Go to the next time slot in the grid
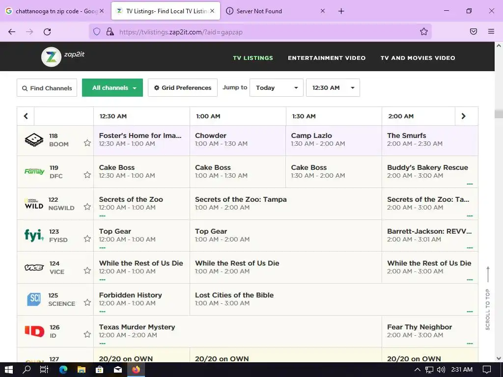The width and height of the screenshot is (503, 377). click(464, 116)
